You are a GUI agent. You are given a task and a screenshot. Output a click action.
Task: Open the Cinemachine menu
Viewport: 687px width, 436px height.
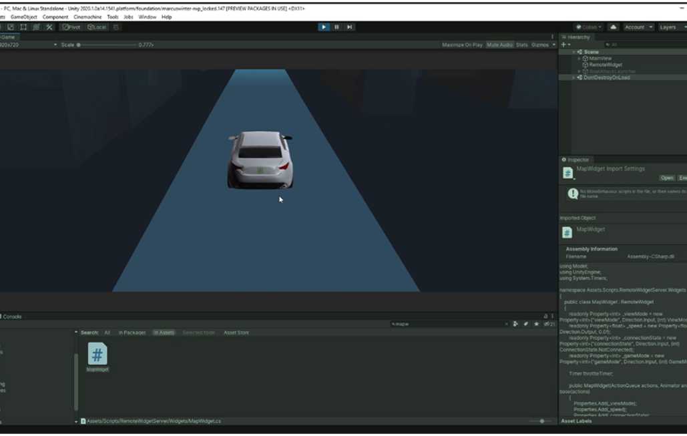point(87,17)
